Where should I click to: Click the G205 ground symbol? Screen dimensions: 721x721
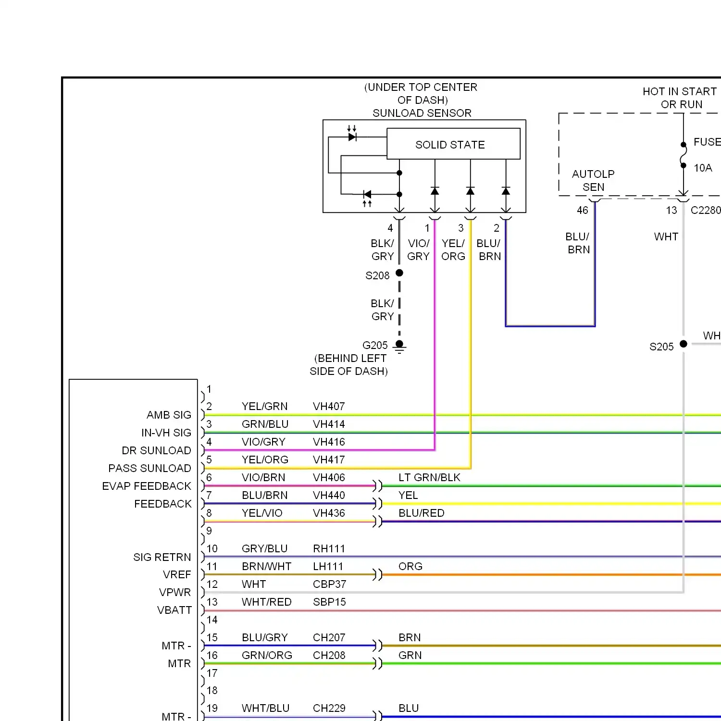click(x=399, y=347)
